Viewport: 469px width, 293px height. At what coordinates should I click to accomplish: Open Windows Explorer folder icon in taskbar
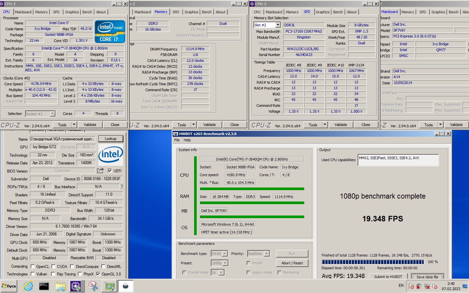pos(61,286)
